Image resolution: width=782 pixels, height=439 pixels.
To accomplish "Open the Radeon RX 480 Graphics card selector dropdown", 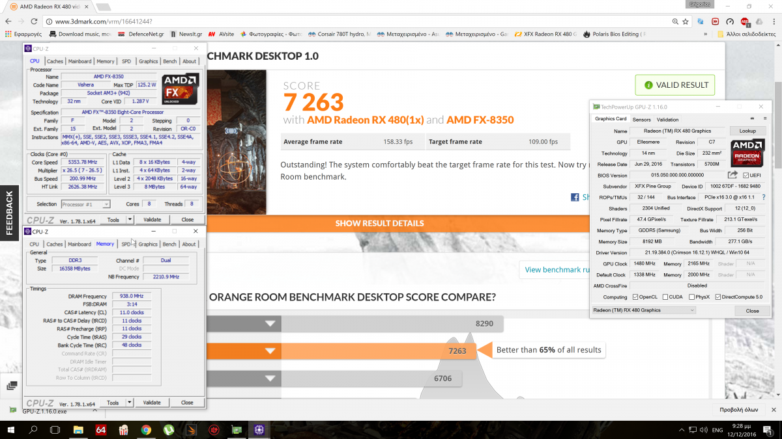I will click(x=644, y=310).
